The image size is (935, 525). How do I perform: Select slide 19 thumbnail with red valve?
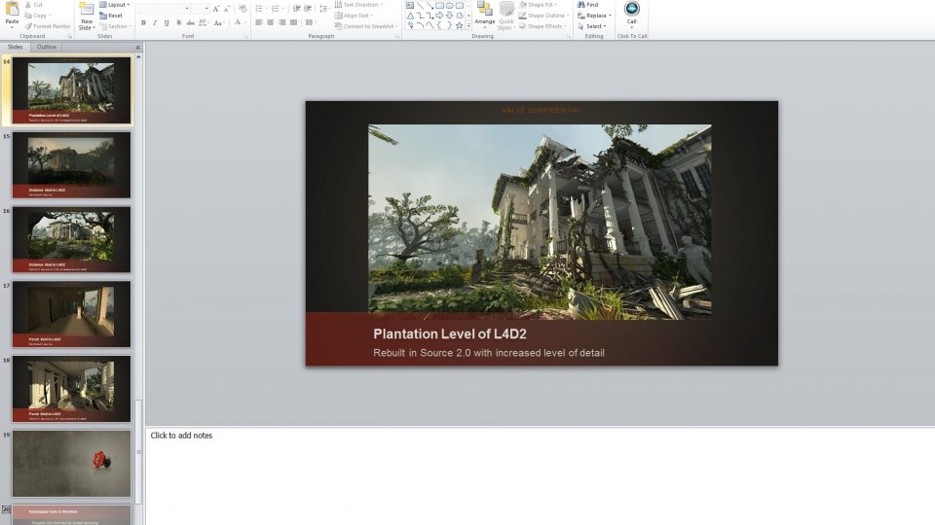coord(71,464)
